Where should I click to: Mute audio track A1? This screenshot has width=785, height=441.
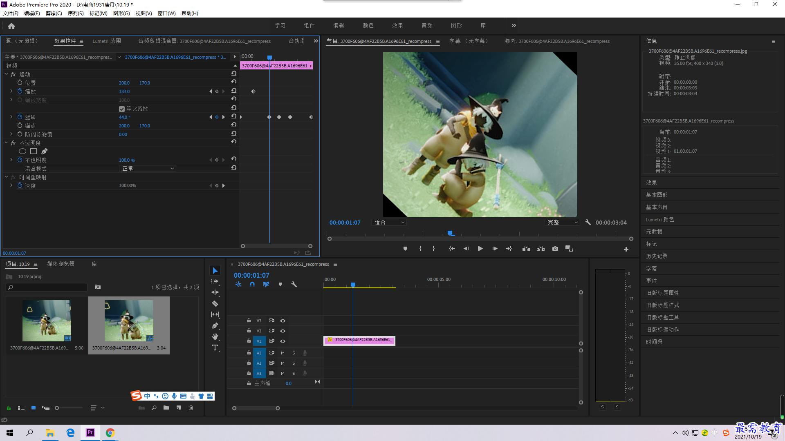click(283, 353)
